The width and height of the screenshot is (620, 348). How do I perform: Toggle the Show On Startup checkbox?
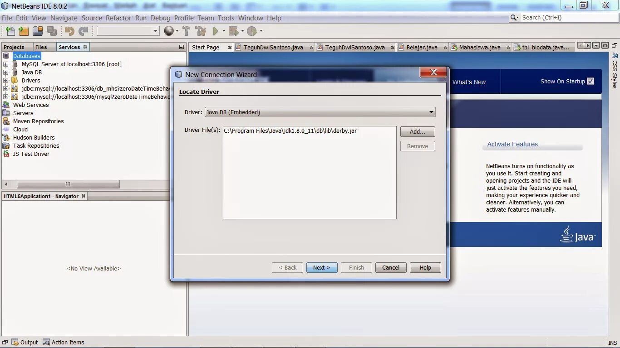point(590,81)
